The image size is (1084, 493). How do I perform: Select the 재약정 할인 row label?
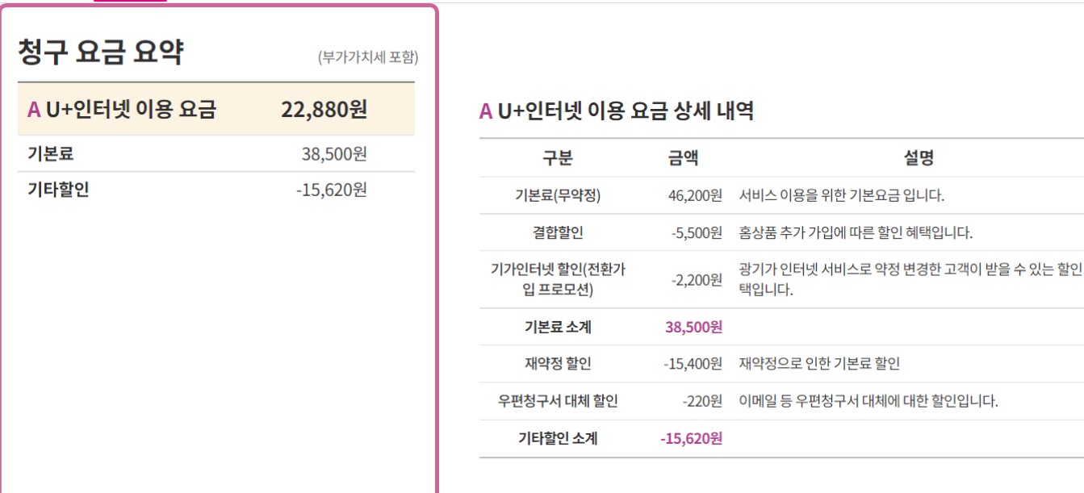(x=557, y=364)
